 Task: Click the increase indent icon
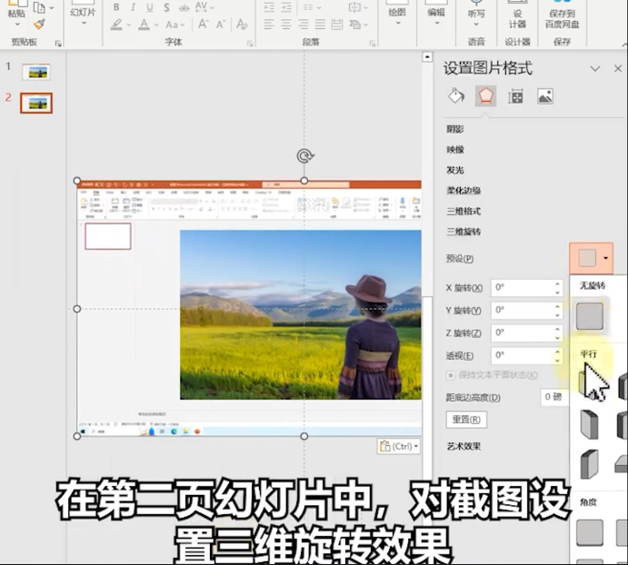click(x=286, y=7)
